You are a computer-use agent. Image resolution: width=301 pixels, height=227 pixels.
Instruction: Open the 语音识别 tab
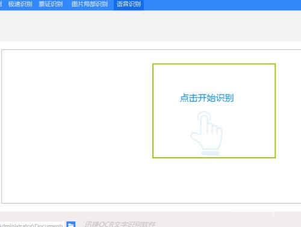coord(129,4)
